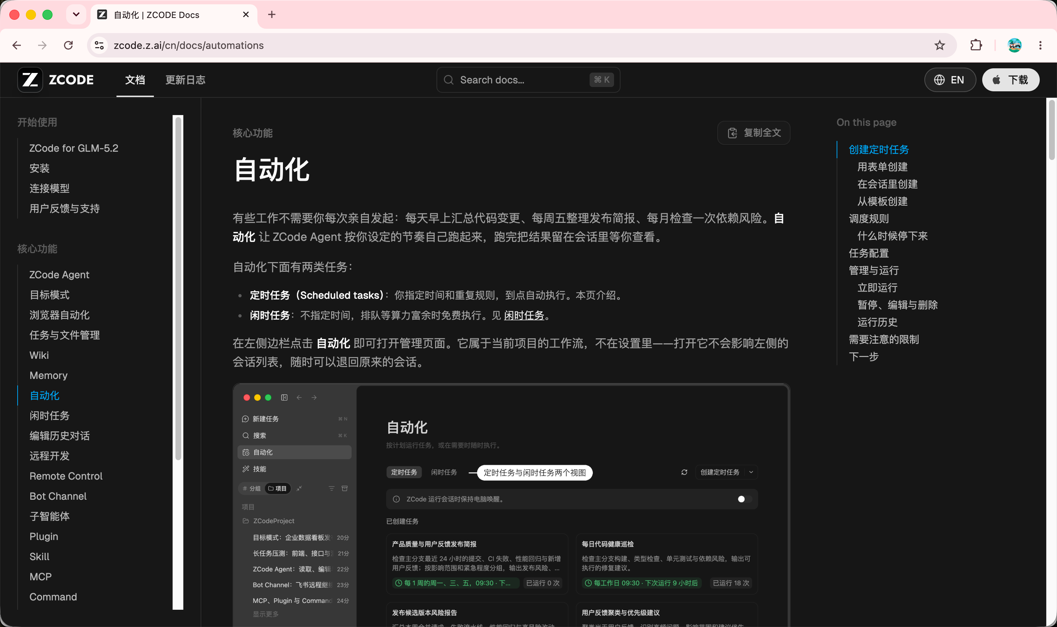This screenshot has height=627, width=1057.
Task: Open the 安装 doc page
Action: (40, 169)
